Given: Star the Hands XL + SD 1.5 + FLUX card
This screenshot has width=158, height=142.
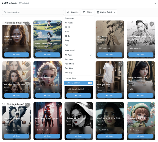Looking at the screenshot, I should (x=121, y=105).
